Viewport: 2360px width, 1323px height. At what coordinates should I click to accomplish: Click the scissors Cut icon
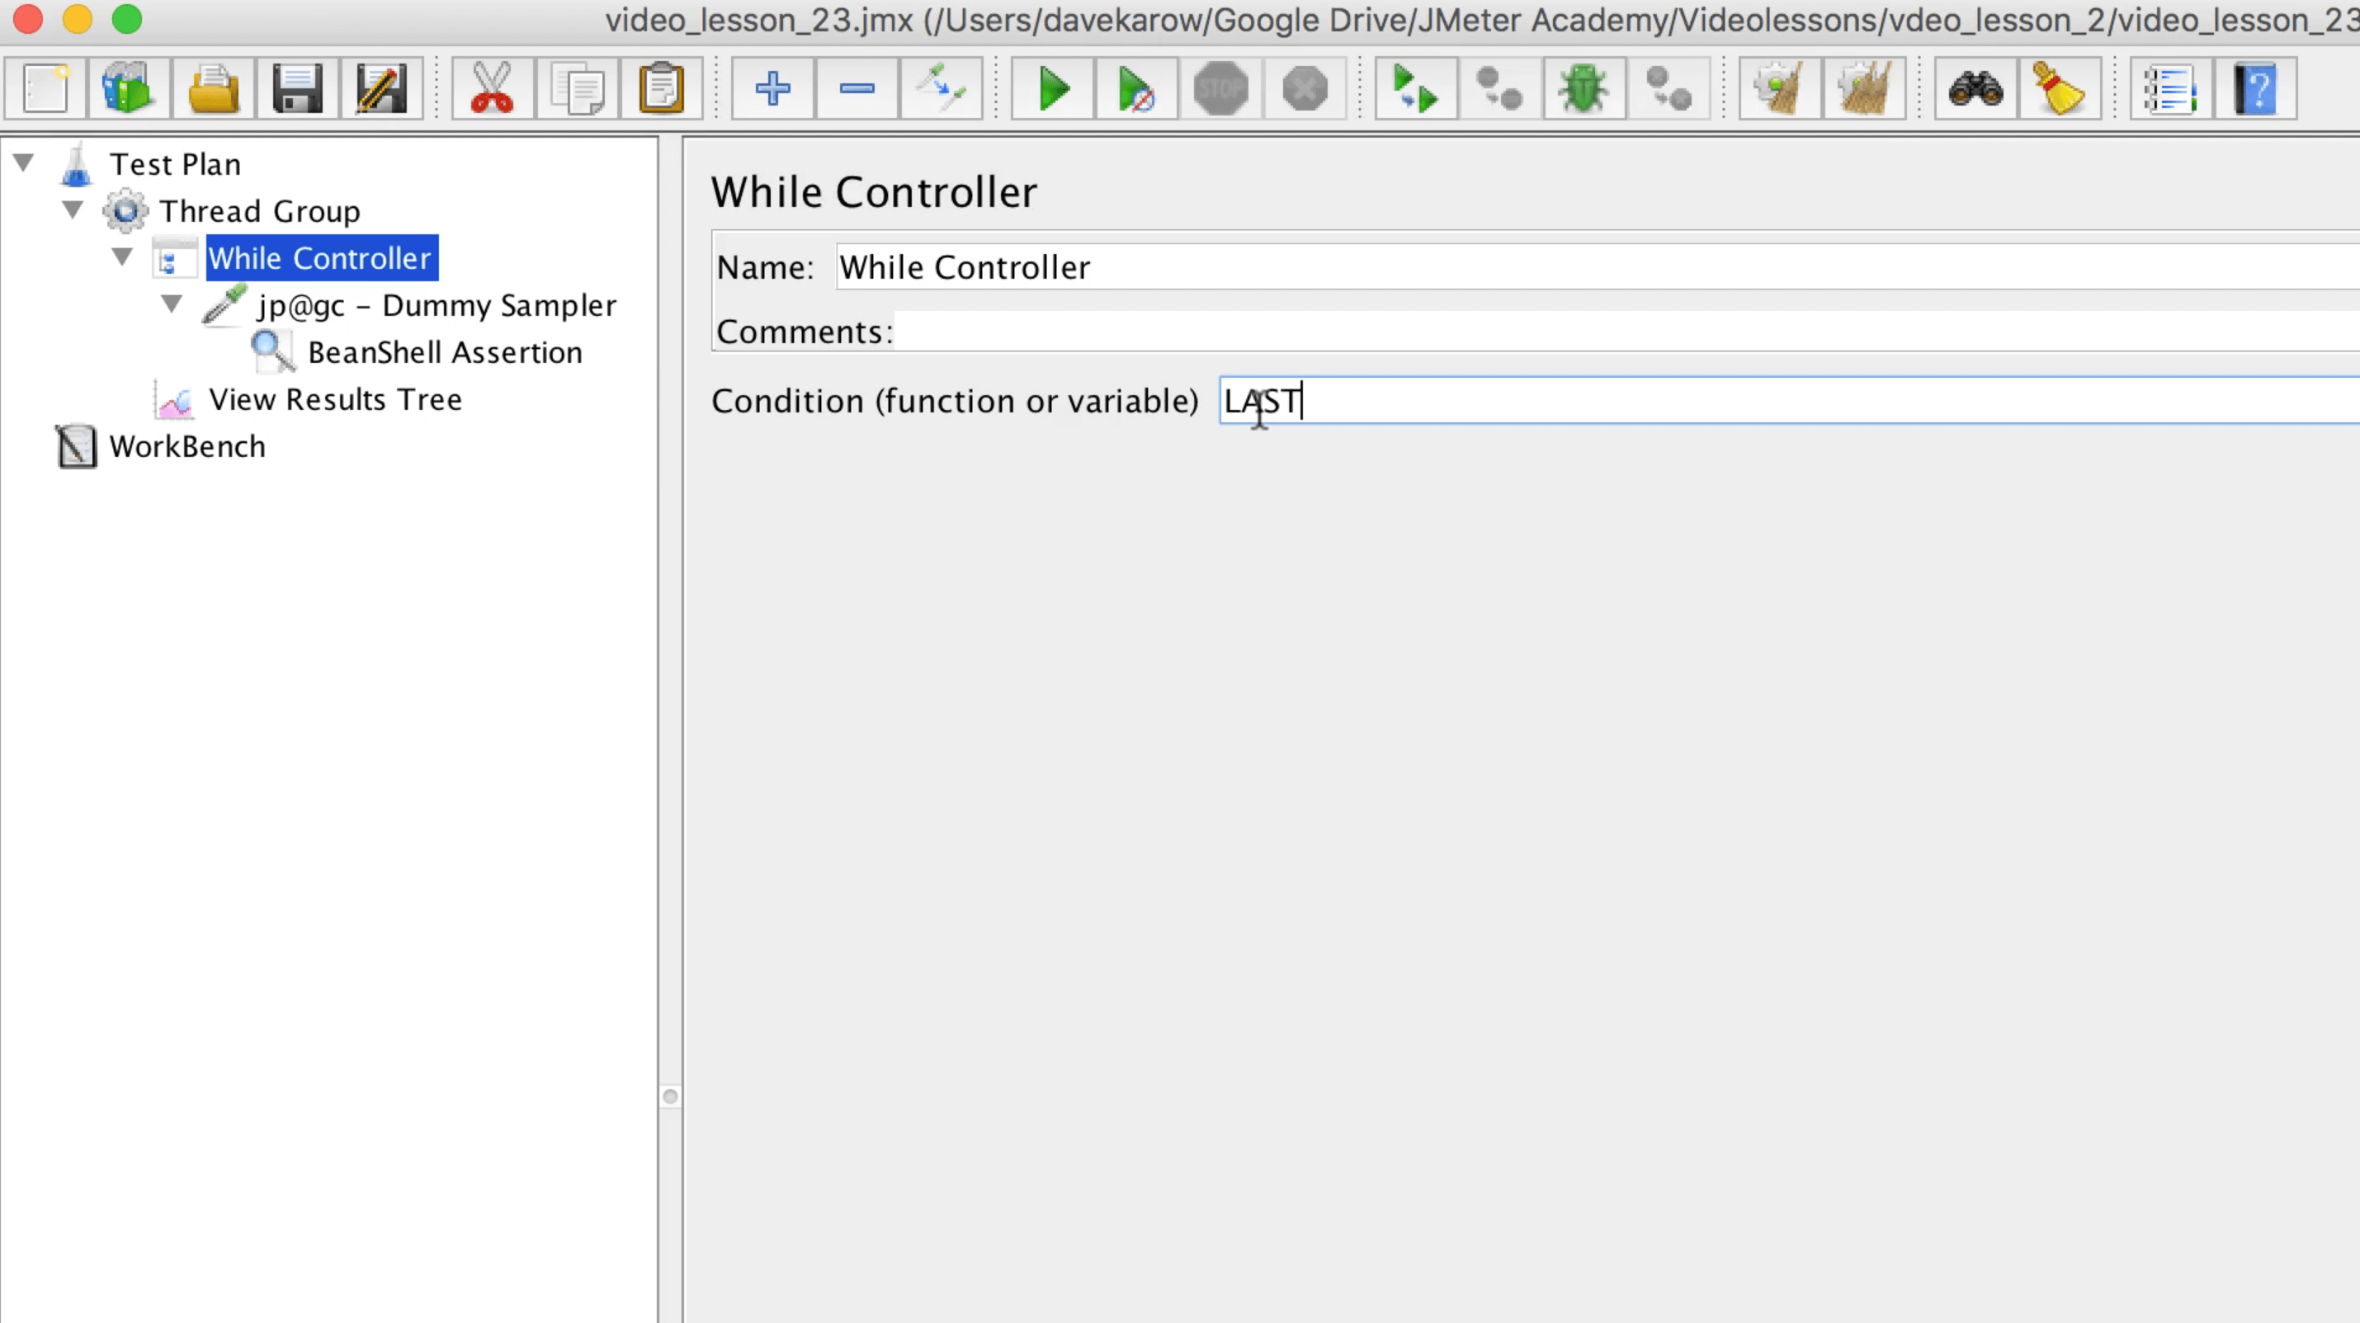(x=492, y=89)
